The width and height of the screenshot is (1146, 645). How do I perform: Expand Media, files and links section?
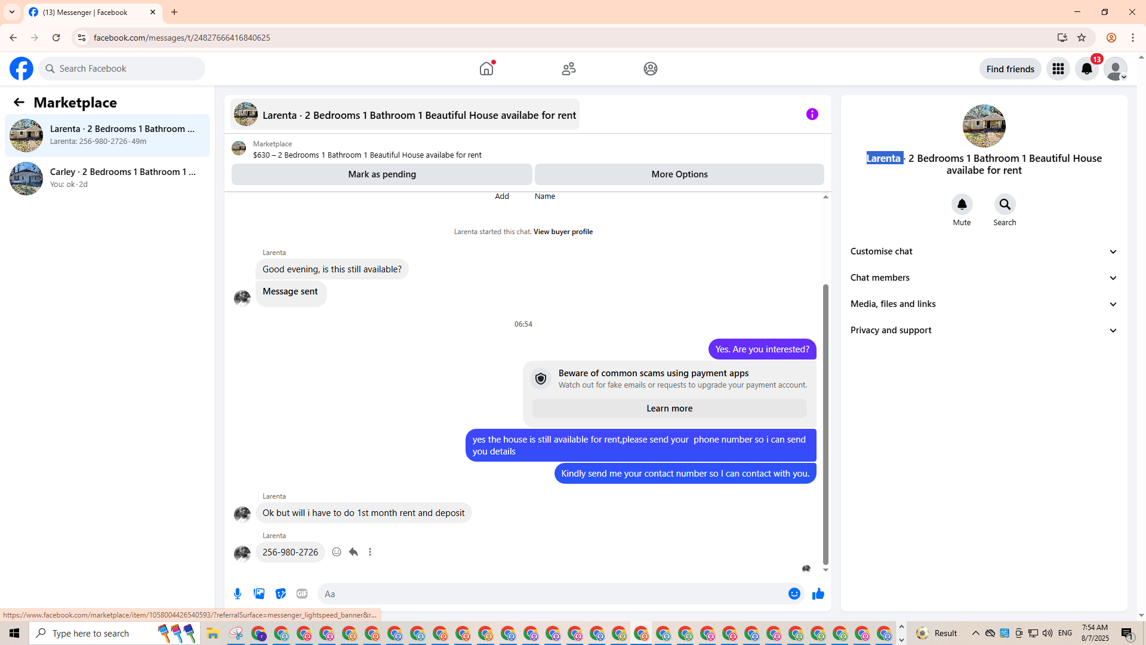point(984,304)
